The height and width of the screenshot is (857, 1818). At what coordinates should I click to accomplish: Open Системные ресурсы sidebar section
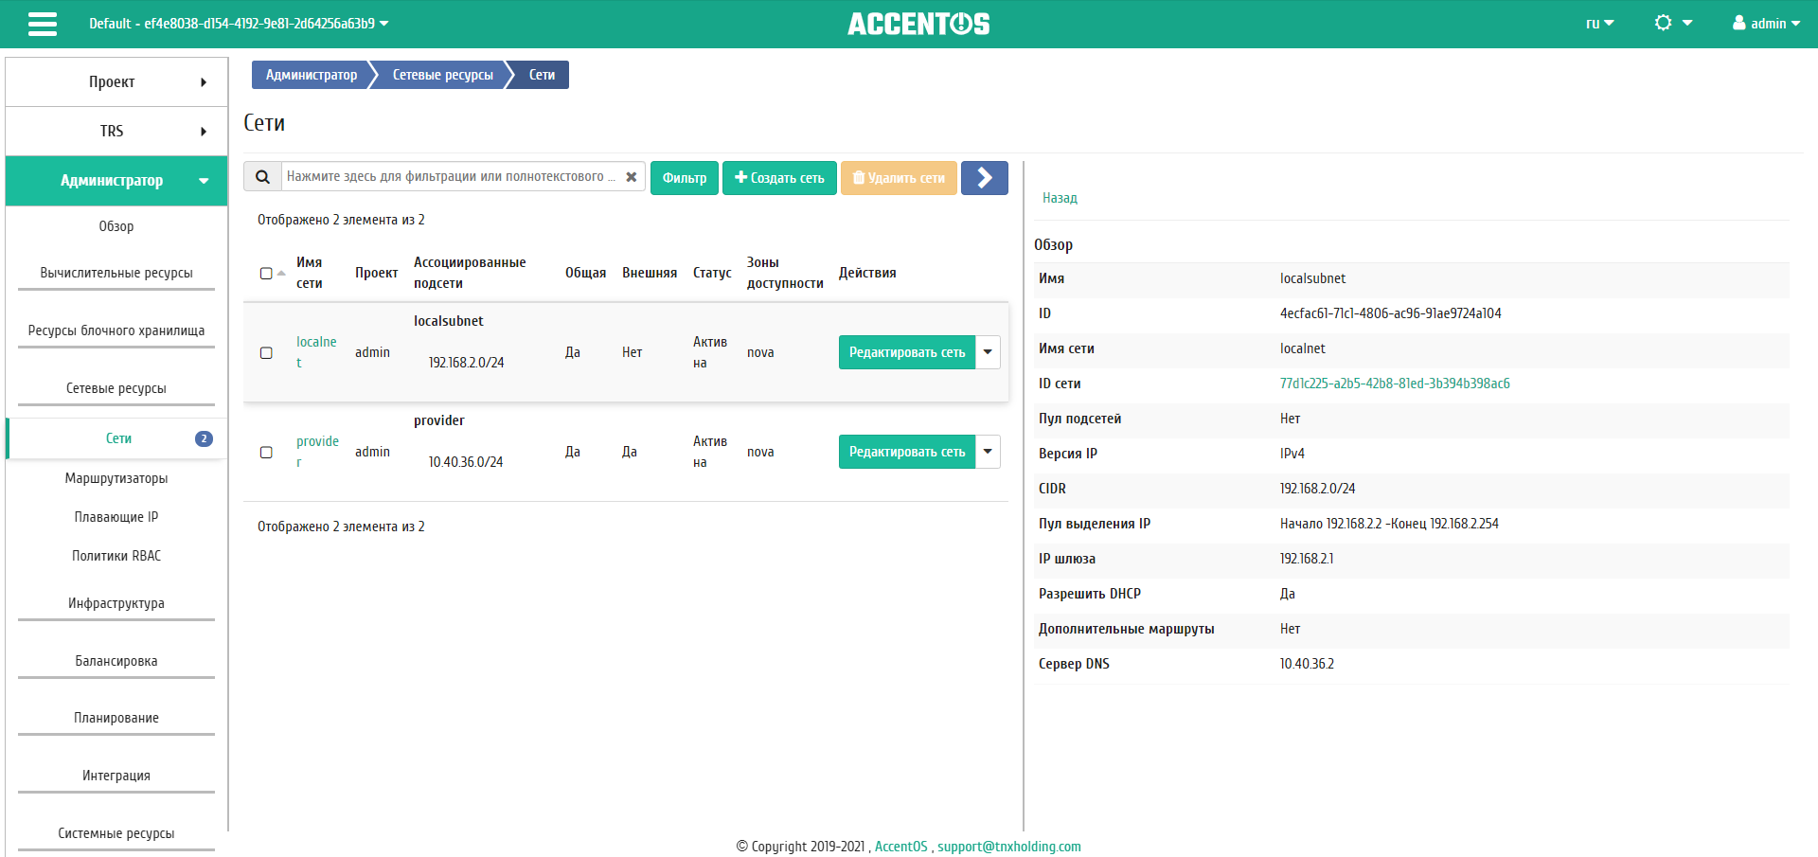(116, 833)
